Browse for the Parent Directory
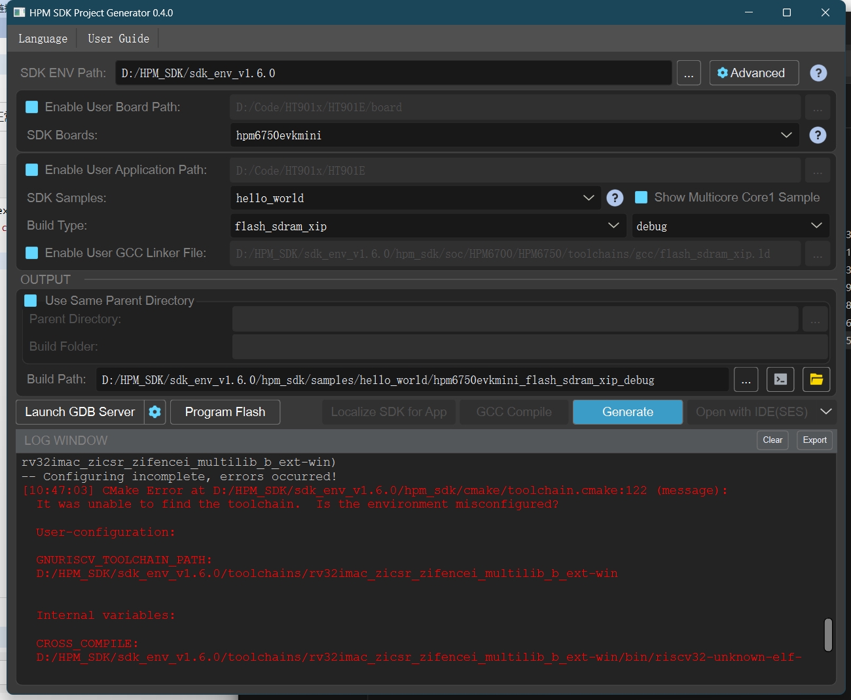The width and height of the screenshot is (851, 700). point(815,319)
